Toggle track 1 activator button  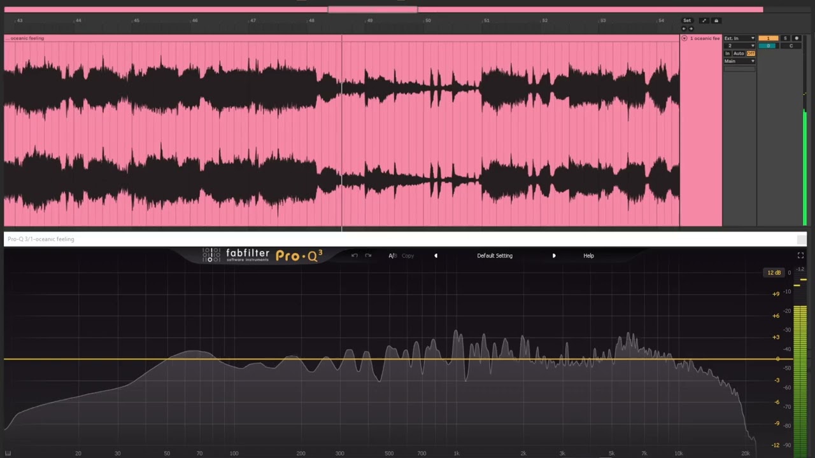click(x=768, y=38)
